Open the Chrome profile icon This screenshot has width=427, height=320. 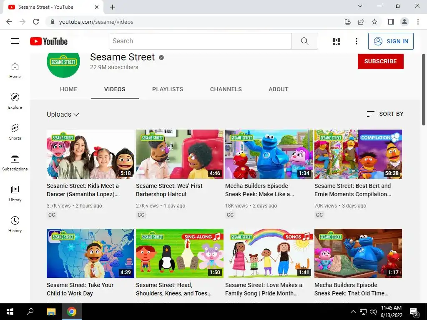(404, 22)
